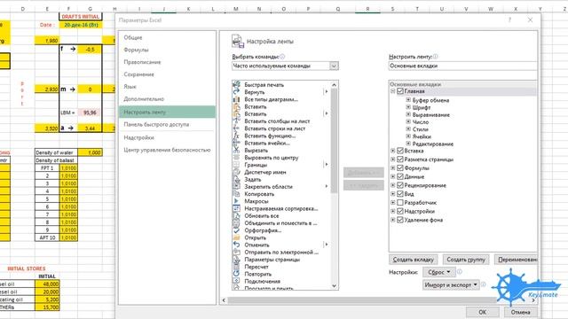
Task: Select the Вставить функцию icon
Action: click(236, 136)
